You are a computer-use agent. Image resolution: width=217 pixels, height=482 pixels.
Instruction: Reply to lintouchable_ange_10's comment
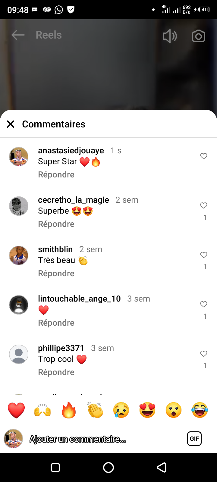coord(56,323)
